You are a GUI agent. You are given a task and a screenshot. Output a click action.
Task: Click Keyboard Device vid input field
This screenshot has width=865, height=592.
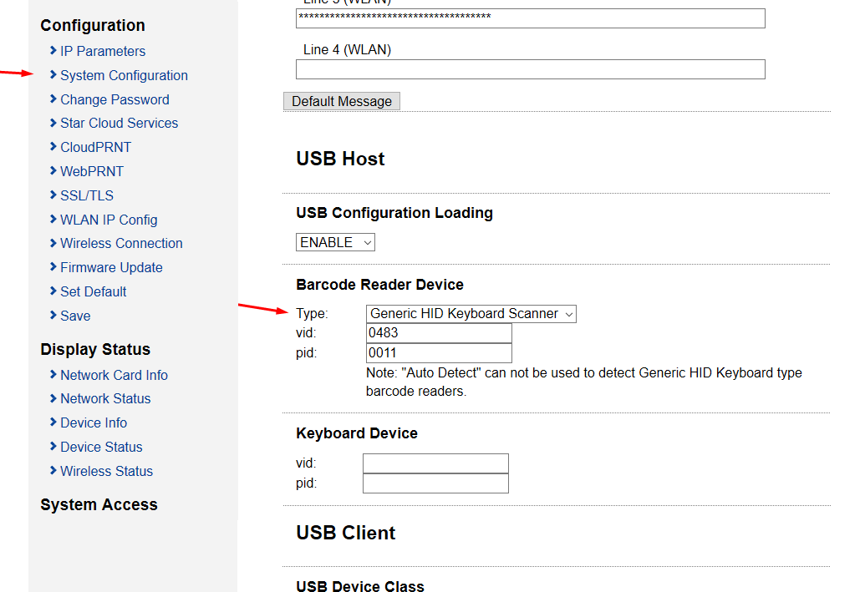click(435, 463)
